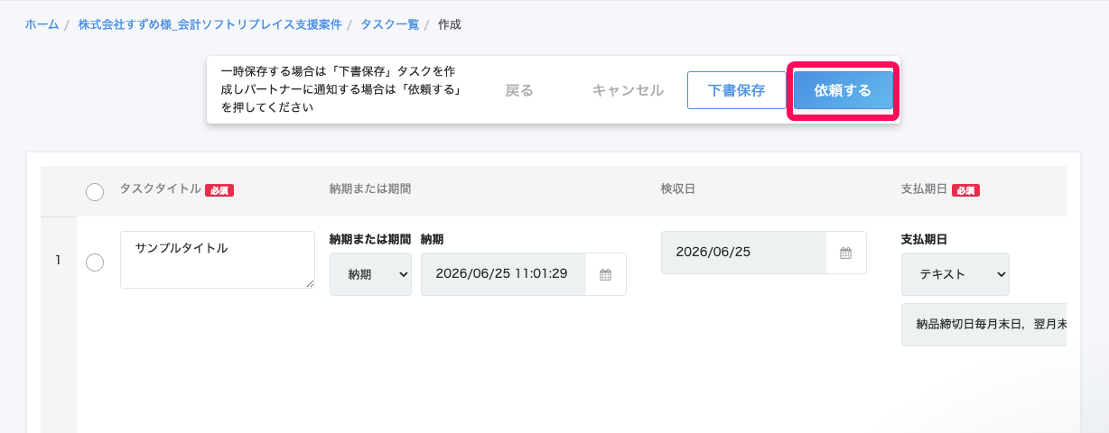
Task: Open the ホーム breadcrumb link
Action: [42, 24]
